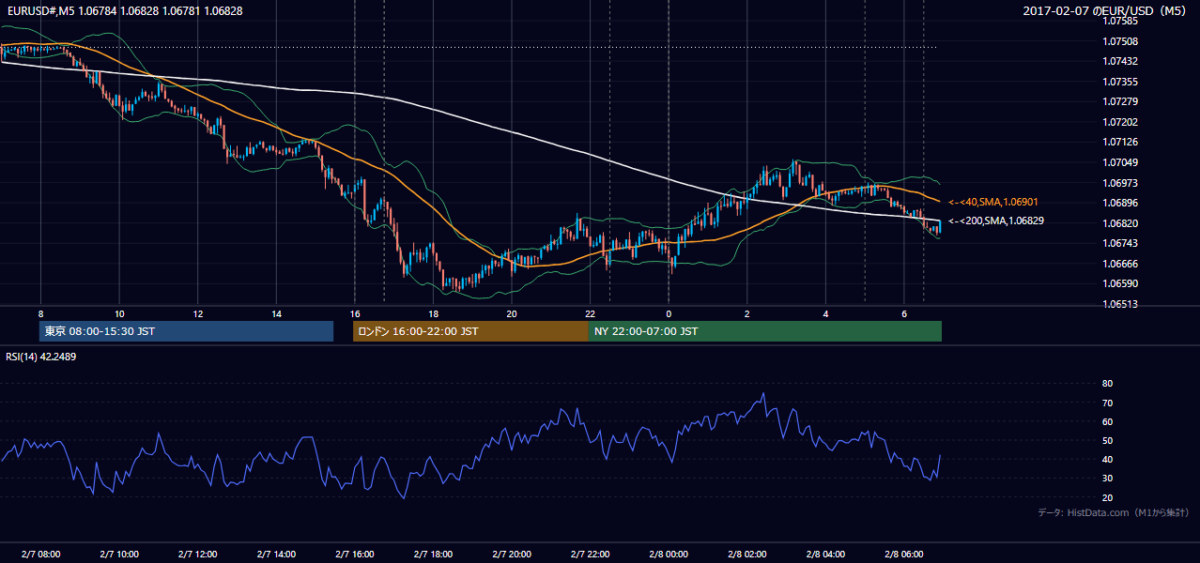Click the RSI axis level 80
The image size is (1200, 563).
(1107, 384)
